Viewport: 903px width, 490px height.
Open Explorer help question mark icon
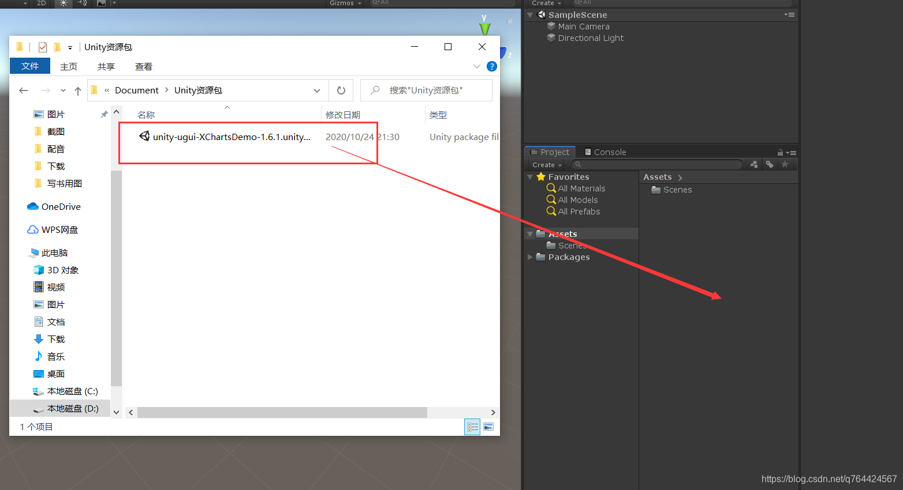tap(492, 66)
